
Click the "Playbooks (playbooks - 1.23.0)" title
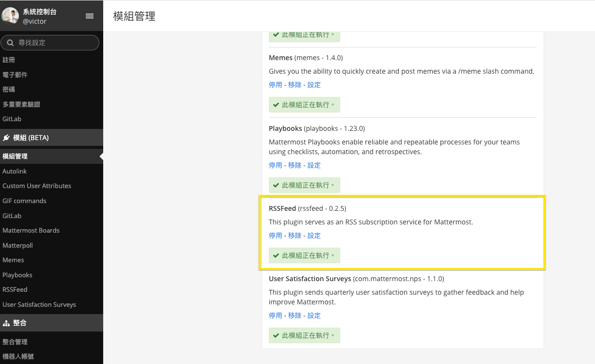tap(317, 128)
